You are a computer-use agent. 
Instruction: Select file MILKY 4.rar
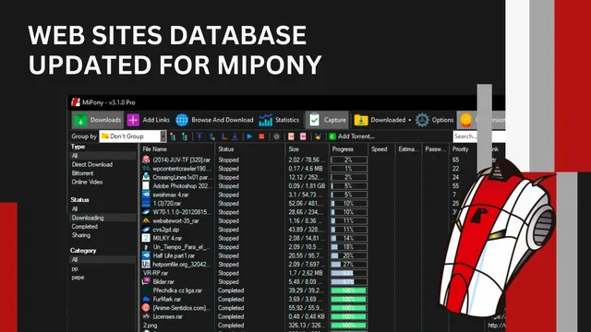167,238
